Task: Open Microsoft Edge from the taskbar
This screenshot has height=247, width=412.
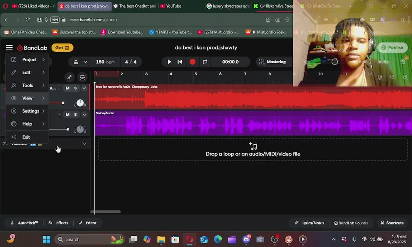Action: 218,239
